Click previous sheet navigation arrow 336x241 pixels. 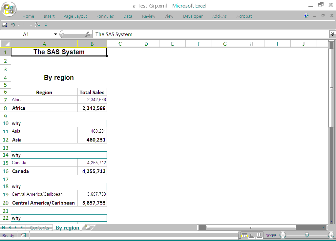tap(10, 228)
